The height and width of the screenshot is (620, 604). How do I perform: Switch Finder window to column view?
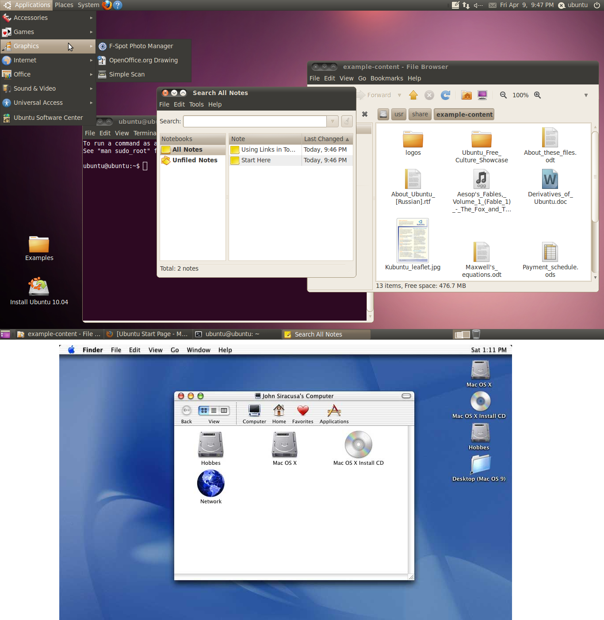(224, 410)
